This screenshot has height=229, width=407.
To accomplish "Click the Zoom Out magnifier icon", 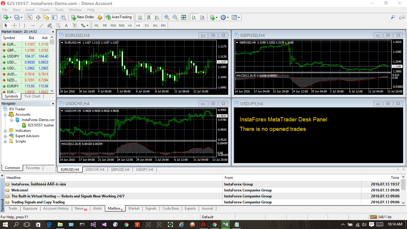I will point(175,17).
